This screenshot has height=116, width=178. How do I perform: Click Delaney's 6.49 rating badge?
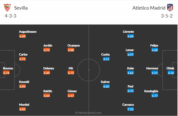pos(47,73)
